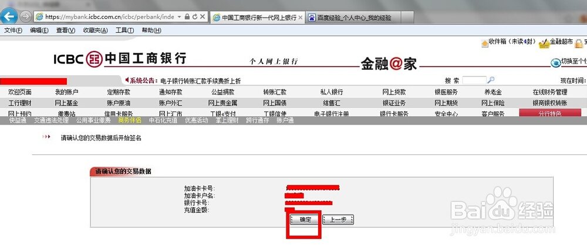The image size is (587, 249).
Task: Open 快益通 in the submenu bar
Action: point(18,120)
